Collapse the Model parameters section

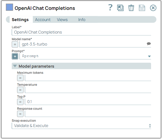[x=15, y=66]
